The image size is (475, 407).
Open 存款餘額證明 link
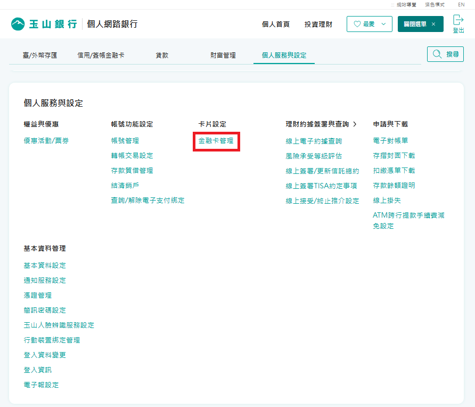tap(394, 186)
